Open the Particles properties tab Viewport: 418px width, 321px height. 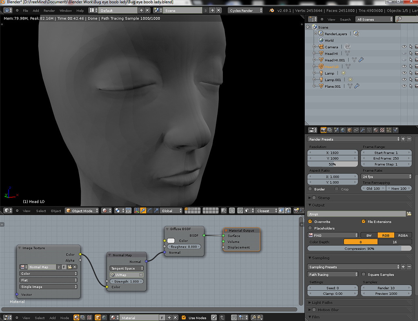point(389,130)
